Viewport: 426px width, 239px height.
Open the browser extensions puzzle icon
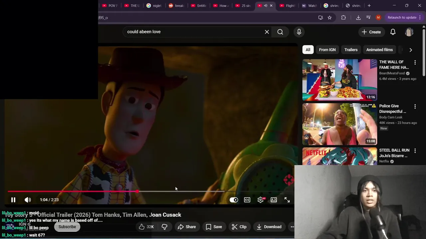[343, 18]
